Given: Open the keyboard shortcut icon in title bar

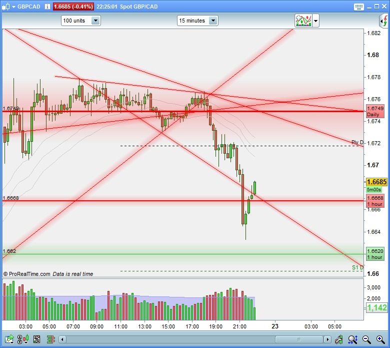Looking at the screenshot, I should 358,7.
